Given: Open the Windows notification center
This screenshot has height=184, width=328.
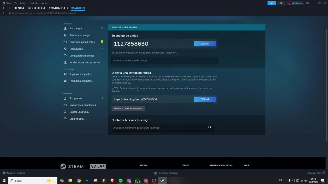Looking at the screenshot, I should pos(323,181).
